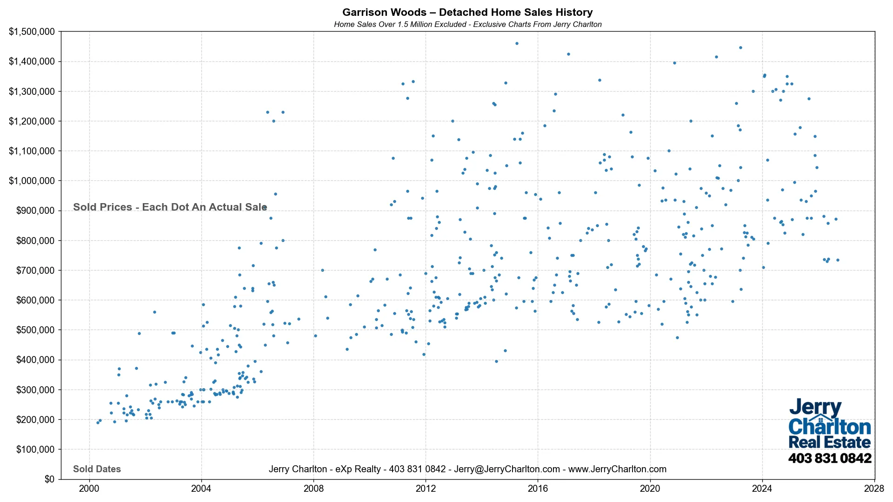Image resolution: width=893 pixels, height=502 pixels.
Task: Click the $1,100,000 y-axis label
Action: (x=32, y=151)
